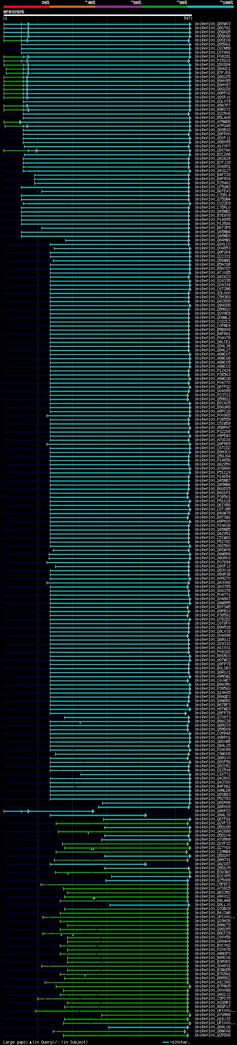The height and width of the screenshot is (1045, 237).
Task: Select the UniRef100_Q4KP22 label
Action: 212,811
